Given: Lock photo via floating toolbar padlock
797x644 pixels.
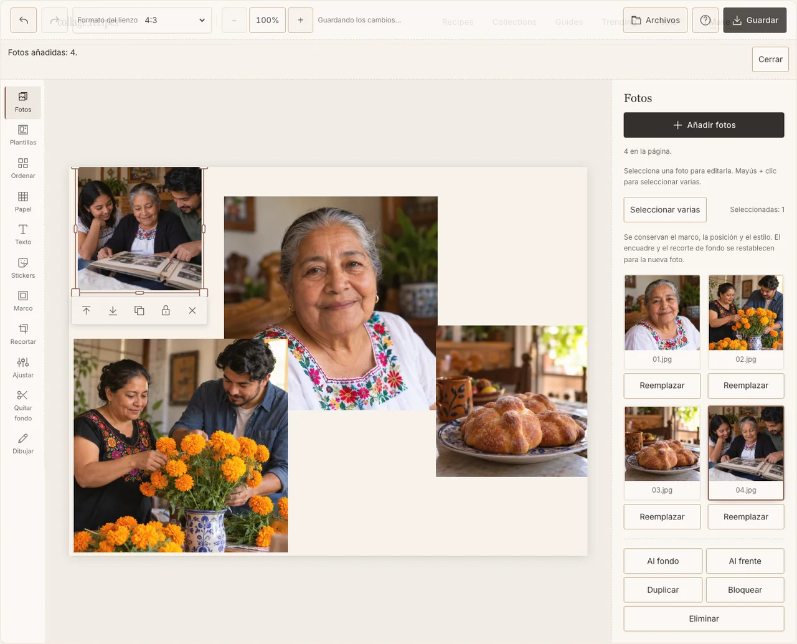Looking at the screenshot, I should click(x=166, y=310).
